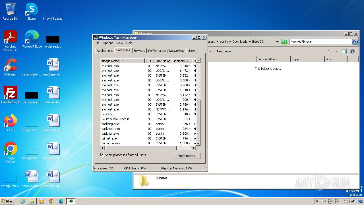364x205 pixels.
Task: Click New folder in Explorer toolbar
Action: [224, 51]
